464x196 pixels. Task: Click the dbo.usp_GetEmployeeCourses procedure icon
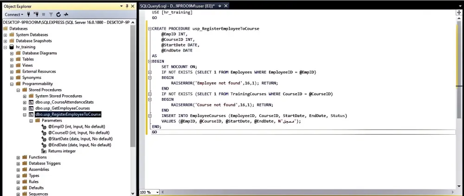coord(32,108)
